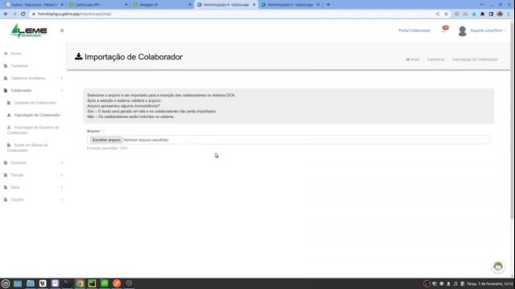Close the Swagger UI browser tab
This screenshot has height=289, width=515.
(190, 5)
